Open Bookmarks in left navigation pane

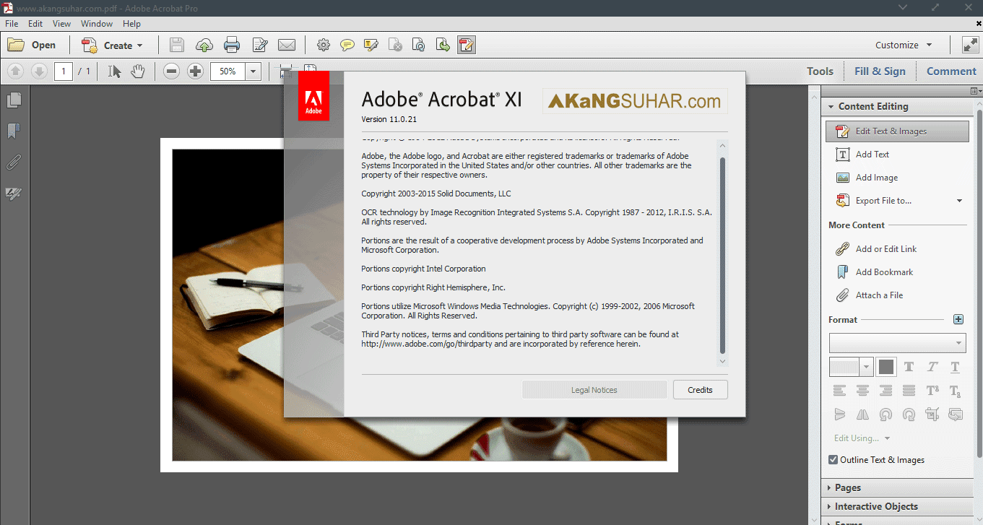14,131
